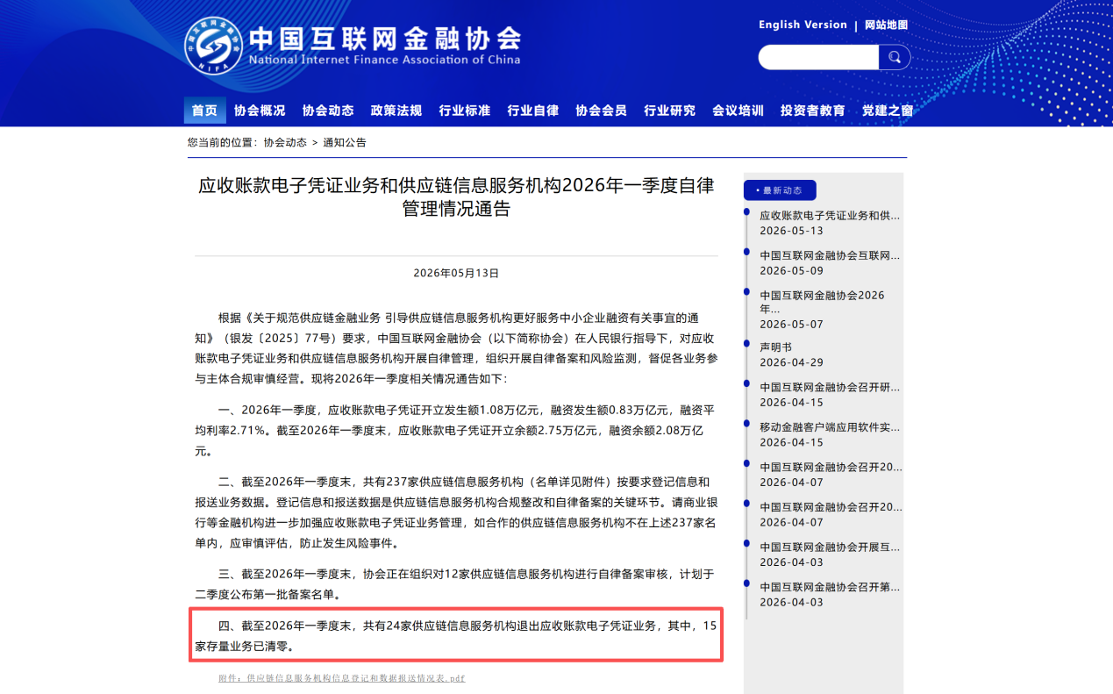
Task: Go to the 首页 home tab
Action: 204,111
